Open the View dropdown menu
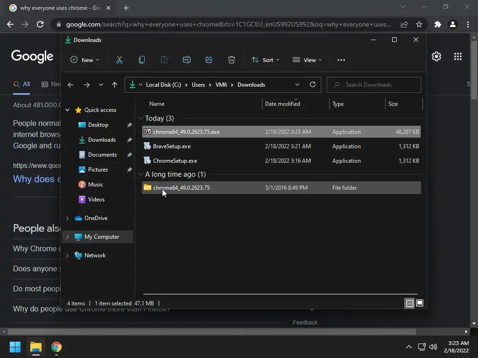Image resolution: width=478 pixels, height=358 pixels. (307, 60)
